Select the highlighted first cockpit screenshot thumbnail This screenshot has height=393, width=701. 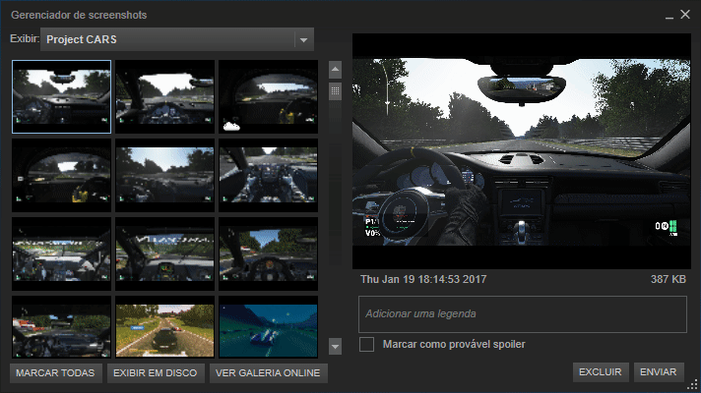62,97
